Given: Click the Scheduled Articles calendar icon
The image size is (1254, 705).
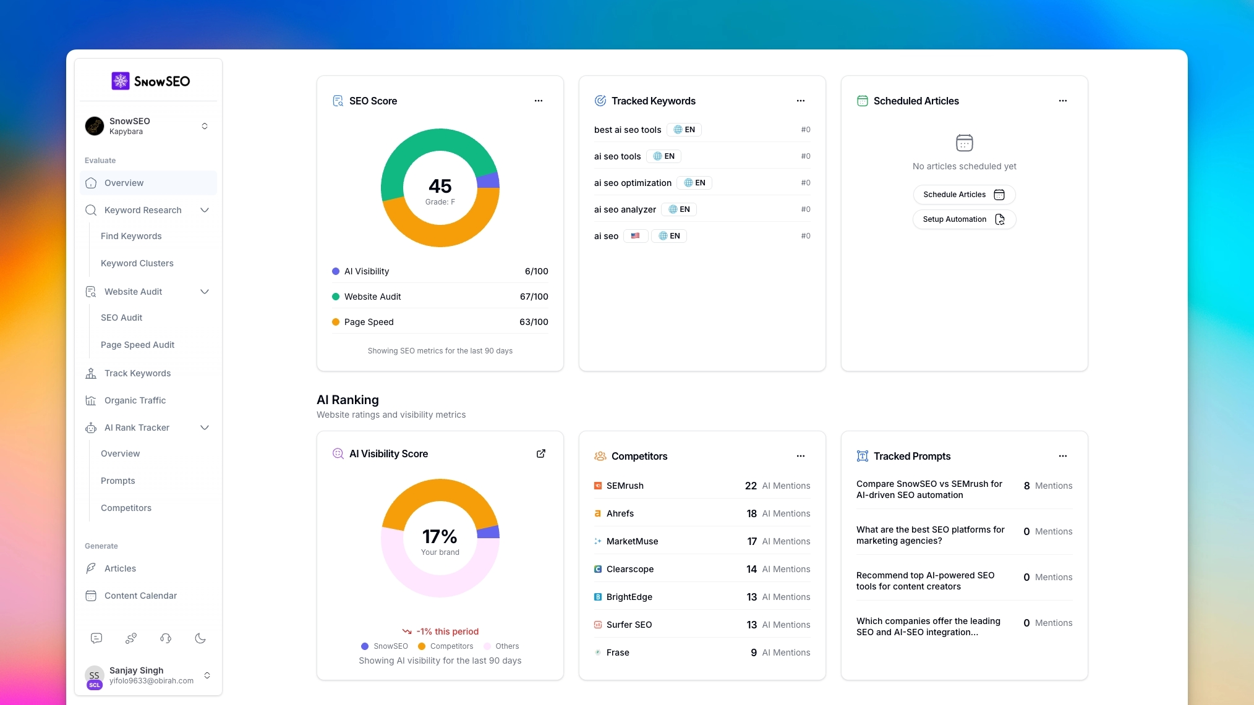Looking at the screenshot, I should coord(863,100).
